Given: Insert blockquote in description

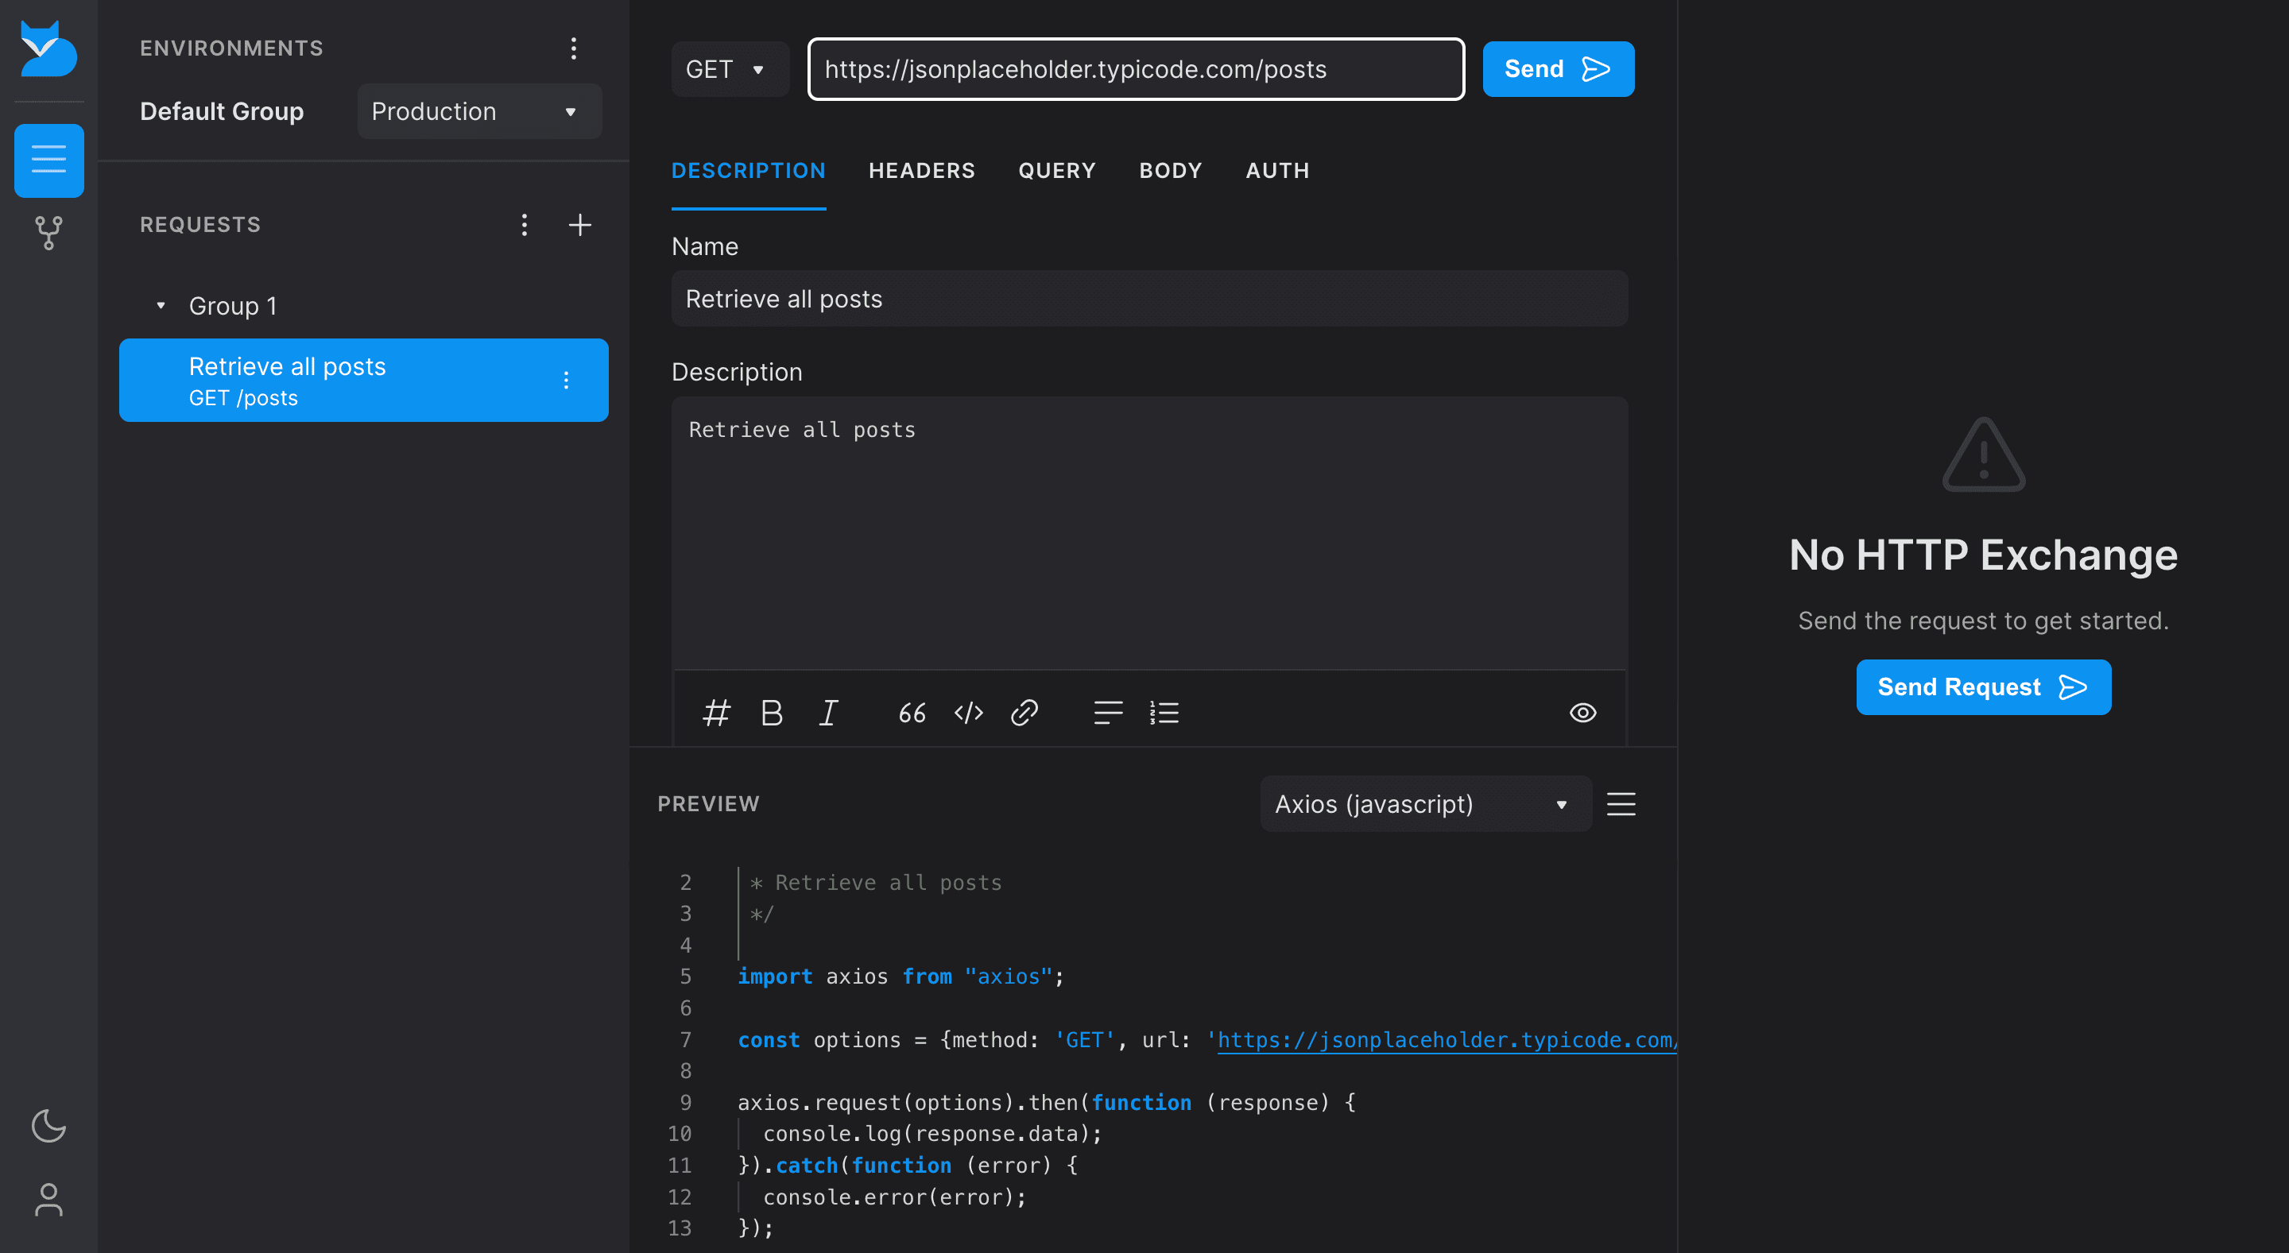Looking at the screenshot, I should pyautogui.click(x=912, y=712).
